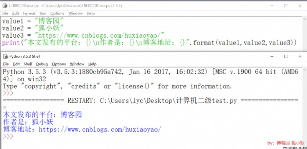This screenshot has height=149, width=307.
Task: Open Edit menu in editor window
Action: (x=15, y=13)
